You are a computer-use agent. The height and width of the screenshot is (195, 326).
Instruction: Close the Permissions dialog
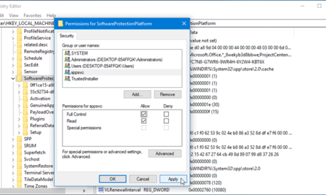tap(184, 24)
